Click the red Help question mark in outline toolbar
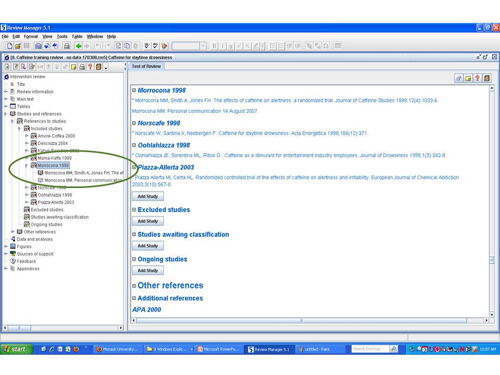This screenshot has height=375, width=500. pos(90,67)
